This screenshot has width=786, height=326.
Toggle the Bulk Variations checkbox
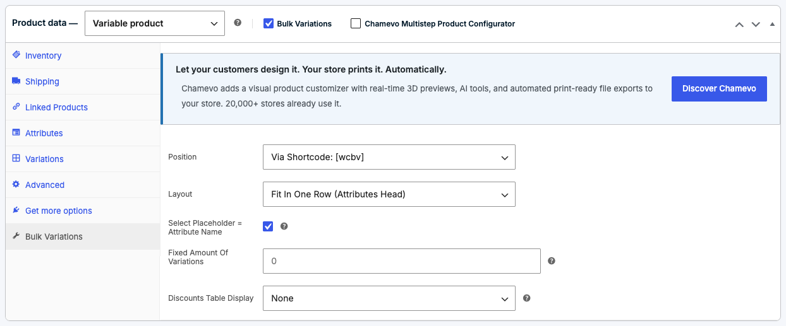[x=269, y=23]
